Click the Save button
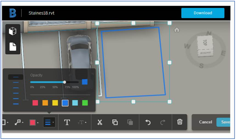Screen dimensions: 236x140 click(223, 122)
